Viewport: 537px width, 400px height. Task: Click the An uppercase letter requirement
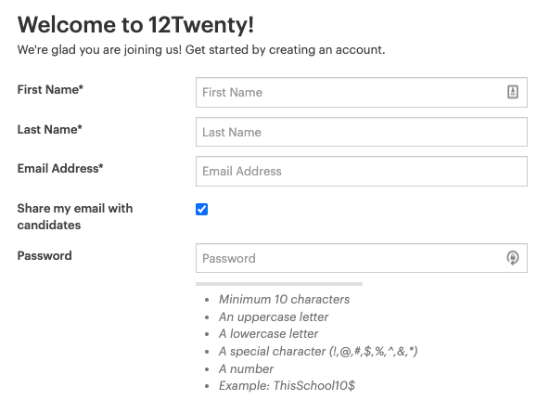coord(274,316)
